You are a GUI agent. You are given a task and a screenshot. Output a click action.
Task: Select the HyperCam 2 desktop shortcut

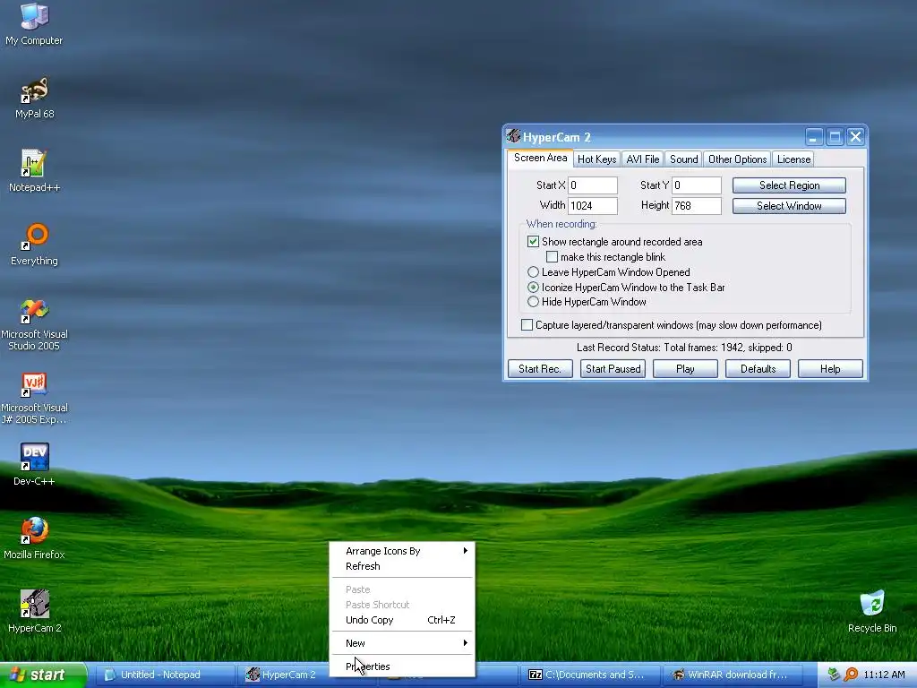pyautogui.click(x=35, y=611)
